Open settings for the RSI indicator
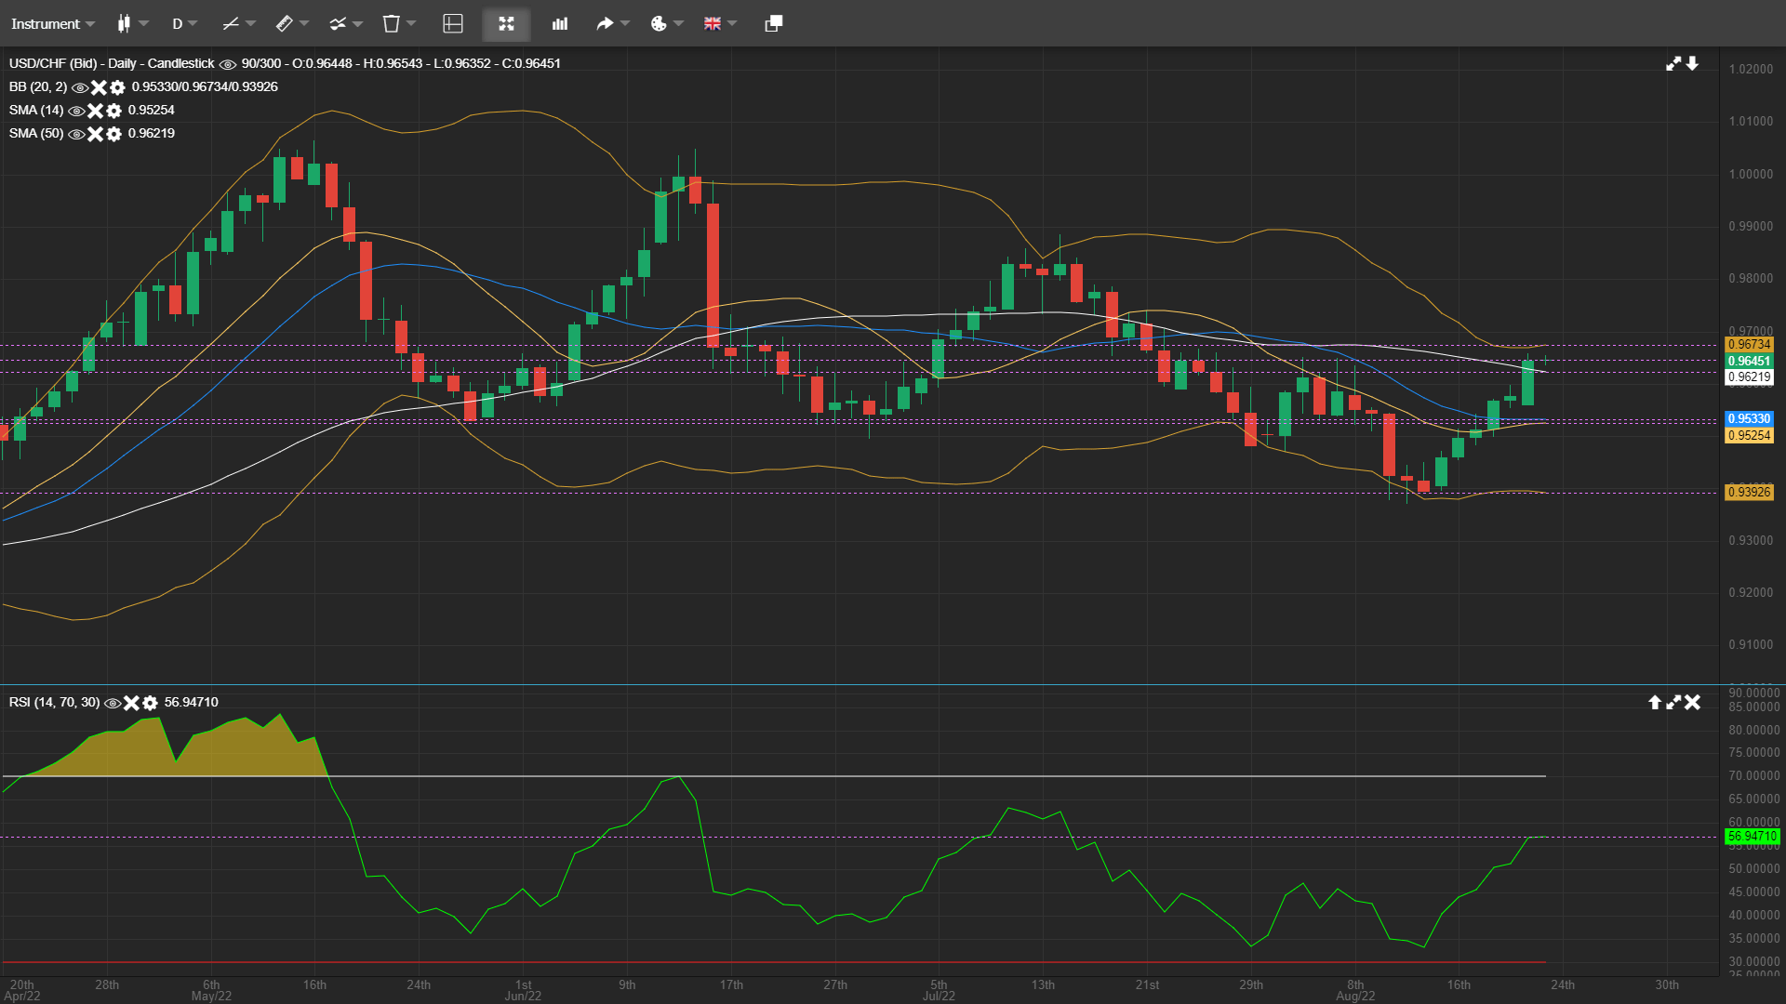1786x1004 pixels. tap(151, 703)
